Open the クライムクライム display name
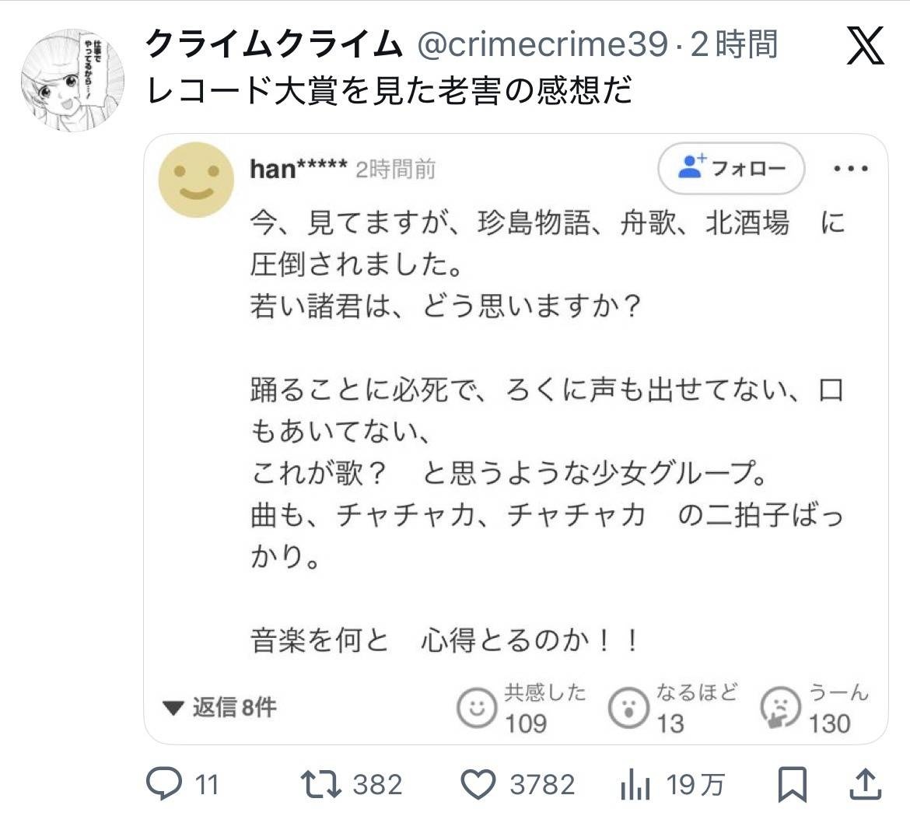This screenshot has height=823, width=910. [275, 46]
